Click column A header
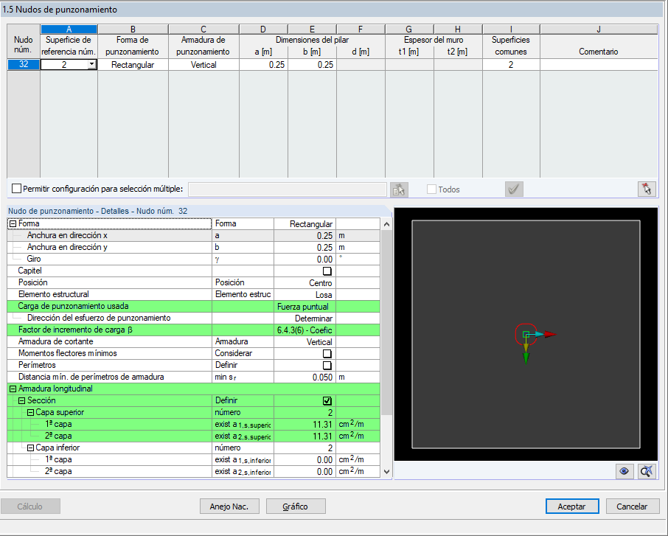This screenshot has height=536, width=668. tap(69, 29)
